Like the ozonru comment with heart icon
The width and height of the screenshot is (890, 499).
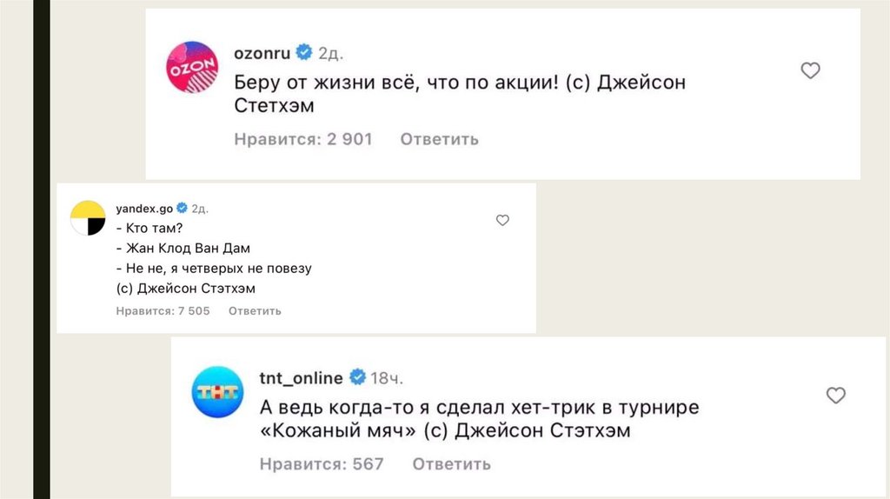tap(810, 71)
